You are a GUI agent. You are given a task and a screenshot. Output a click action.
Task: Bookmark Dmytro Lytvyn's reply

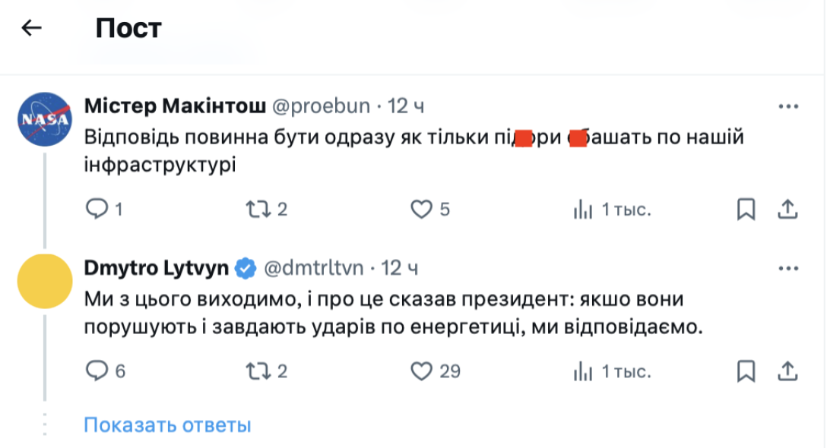[x=746, y=371]
